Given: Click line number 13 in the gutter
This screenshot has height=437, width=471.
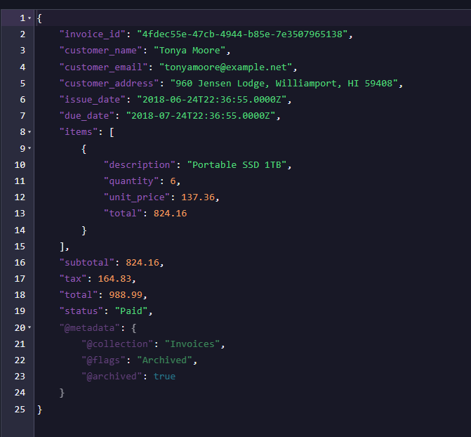Looking at the screenshot, I should pos(20,214).
